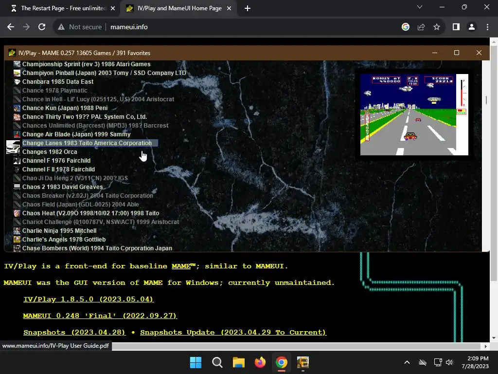Open File Explorer from the taskbar
Screen dimensions: 498x374
pyautogui.click(x=238, y=362)
